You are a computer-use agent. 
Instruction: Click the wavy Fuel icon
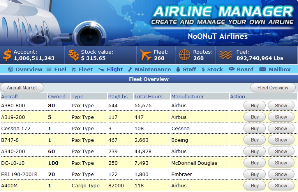[226, 55]
